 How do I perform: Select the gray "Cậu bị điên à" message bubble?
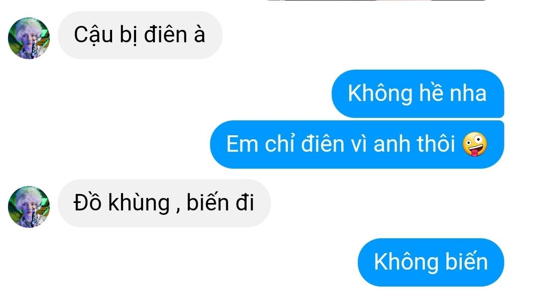(x=140, y=35)
